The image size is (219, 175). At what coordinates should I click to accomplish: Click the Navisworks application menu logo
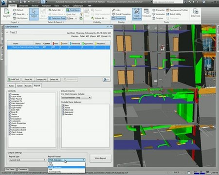pyautogui.click(x=3, y=2)
